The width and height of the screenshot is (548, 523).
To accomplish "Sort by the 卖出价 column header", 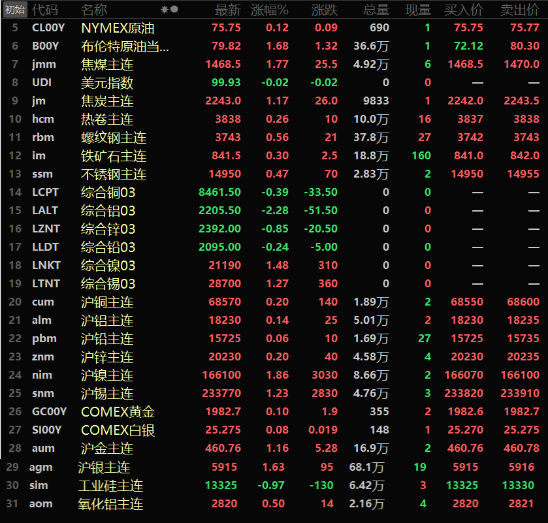I will [x=520, y=10].
